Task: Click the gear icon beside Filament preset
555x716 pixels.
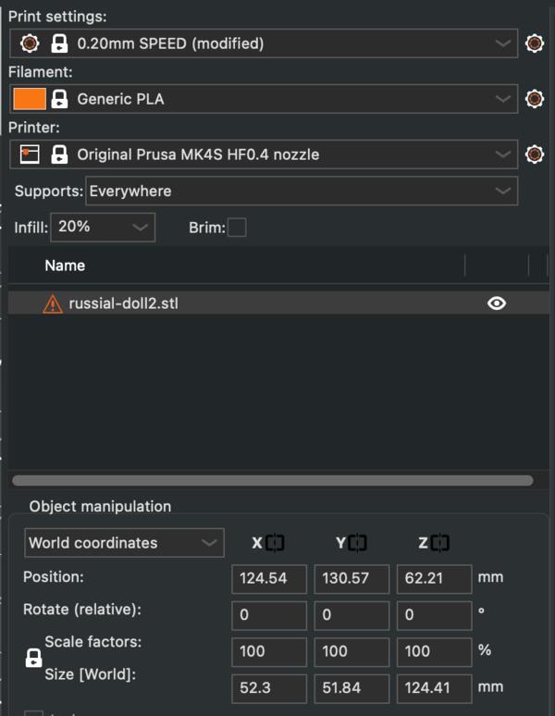Action: click(x=534, y=99)
